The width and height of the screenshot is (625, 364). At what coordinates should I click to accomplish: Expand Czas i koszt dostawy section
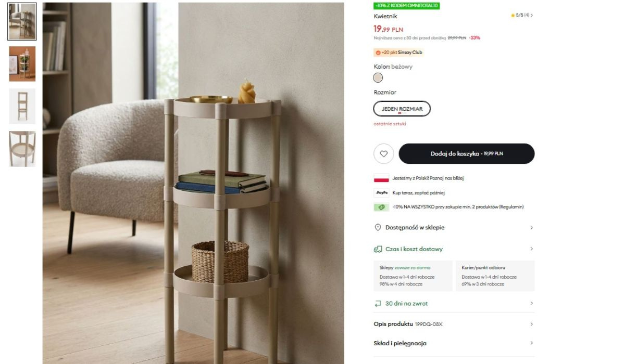click(454, 249)
